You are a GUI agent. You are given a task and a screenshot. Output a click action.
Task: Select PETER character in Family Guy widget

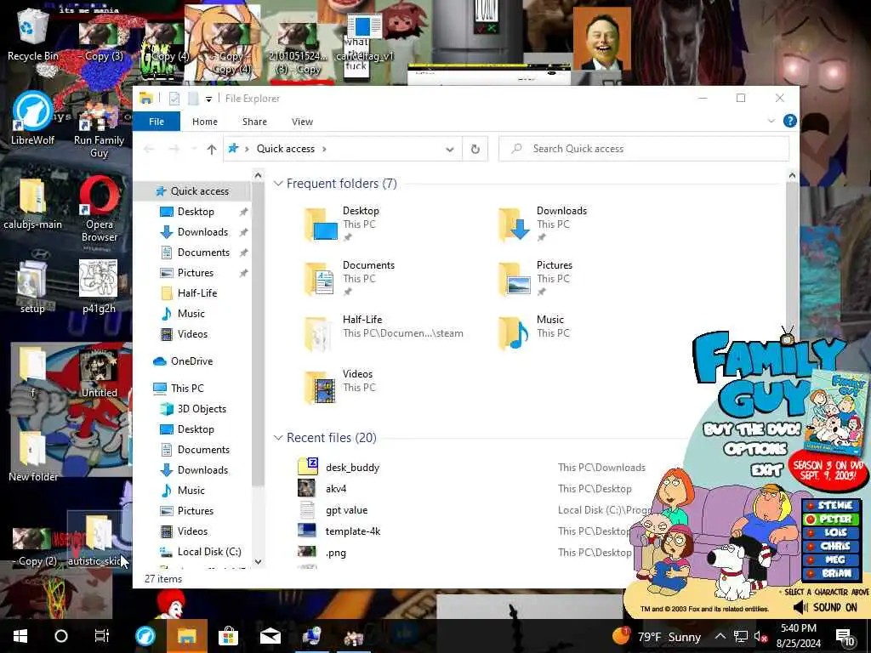[x=831, y=520]
